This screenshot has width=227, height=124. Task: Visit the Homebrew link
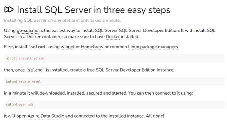click(92, 47)
